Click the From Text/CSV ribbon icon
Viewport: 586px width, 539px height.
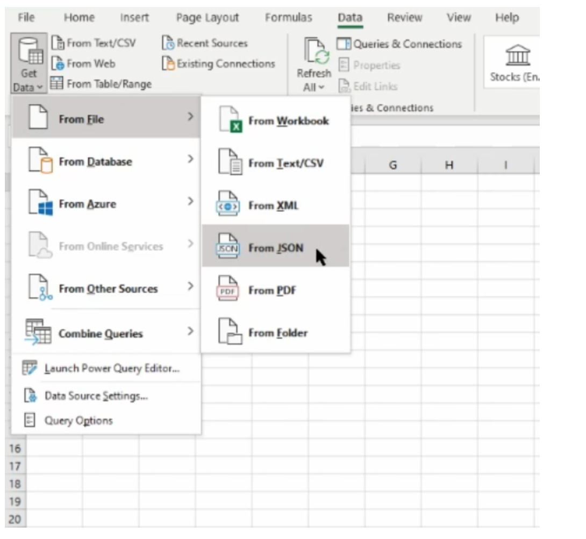pos(58,43)
